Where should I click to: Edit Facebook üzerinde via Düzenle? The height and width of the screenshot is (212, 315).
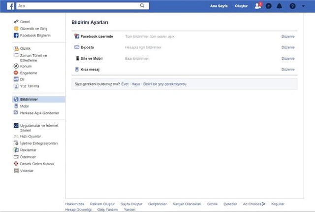pyautogui.click(x=288, y=36)
